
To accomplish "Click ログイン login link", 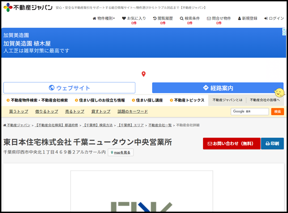I will click(274, 18).
